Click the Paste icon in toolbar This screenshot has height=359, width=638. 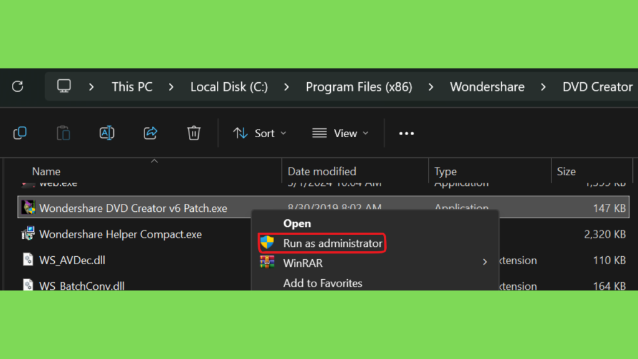pyautogui.click(x=63, y=133)
